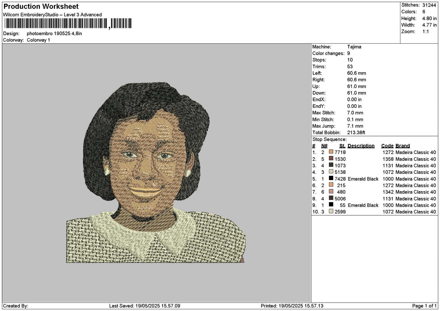Click the light swatch next to 5138
Screen dimensions: 440x311
(332, 172)
